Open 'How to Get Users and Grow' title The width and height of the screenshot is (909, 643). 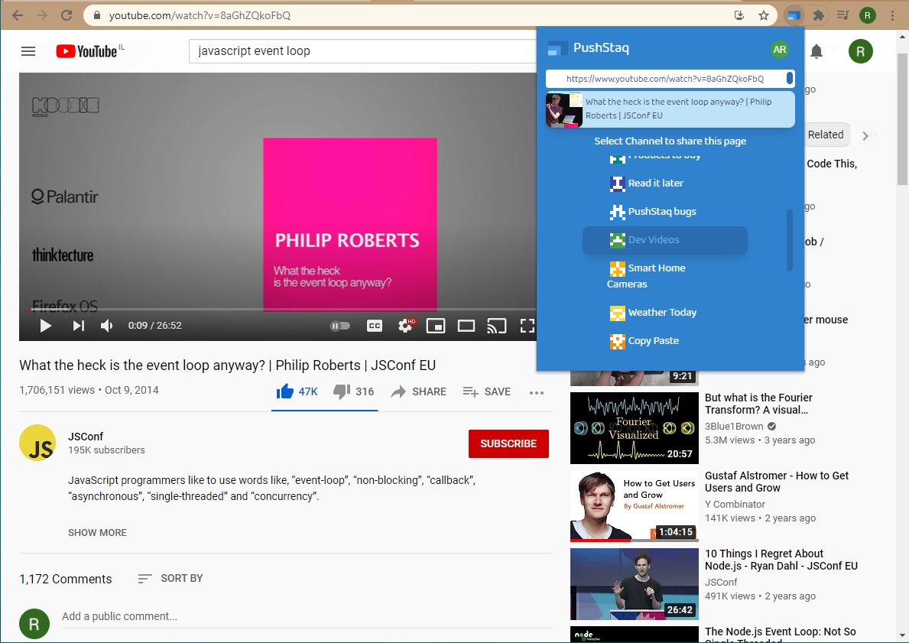pos(776,482)
